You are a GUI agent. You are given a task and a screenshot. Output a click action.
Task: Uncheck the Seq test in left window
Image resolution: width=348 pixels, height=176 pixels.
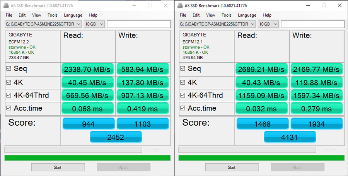click(9, 68)
